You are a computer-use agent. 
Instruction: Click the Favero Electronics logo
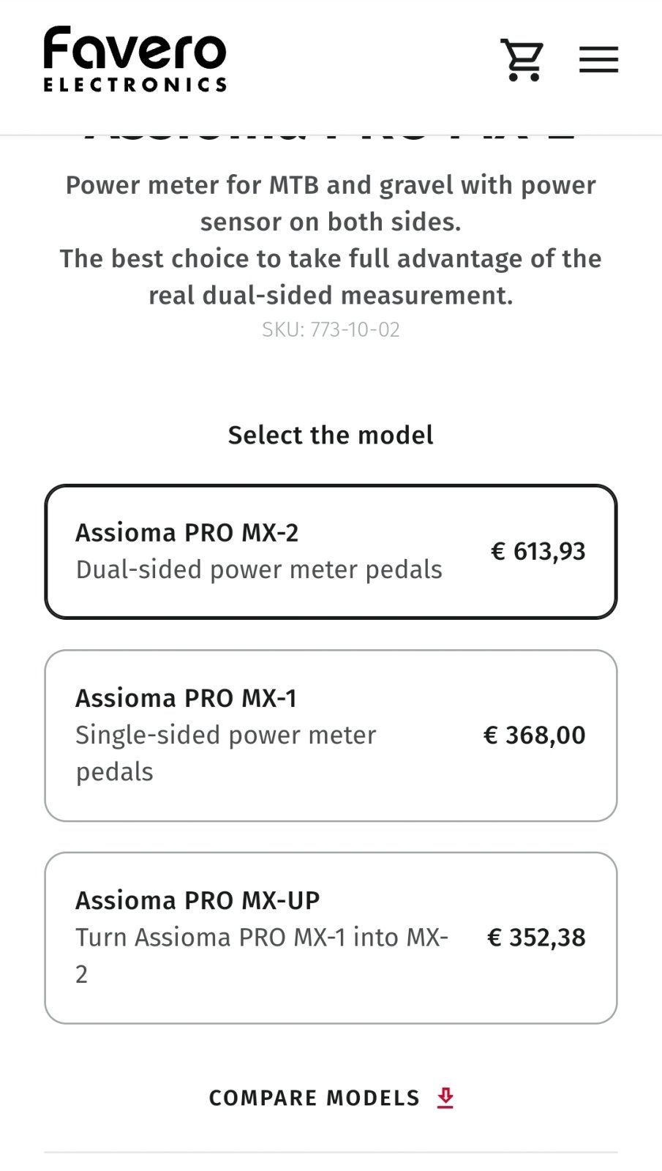(135, 51)
